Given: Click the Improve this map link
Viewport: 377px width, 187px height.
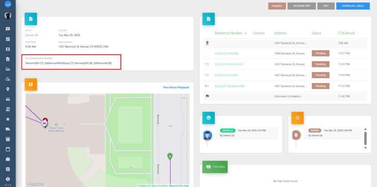Looking at the screenshot, I should (x=179, y=186).
